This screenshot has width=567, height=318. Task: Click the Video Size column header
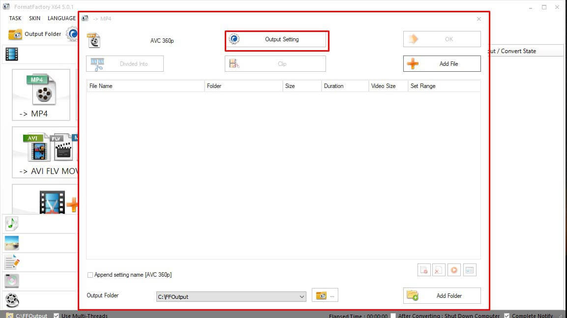(388, 86)
